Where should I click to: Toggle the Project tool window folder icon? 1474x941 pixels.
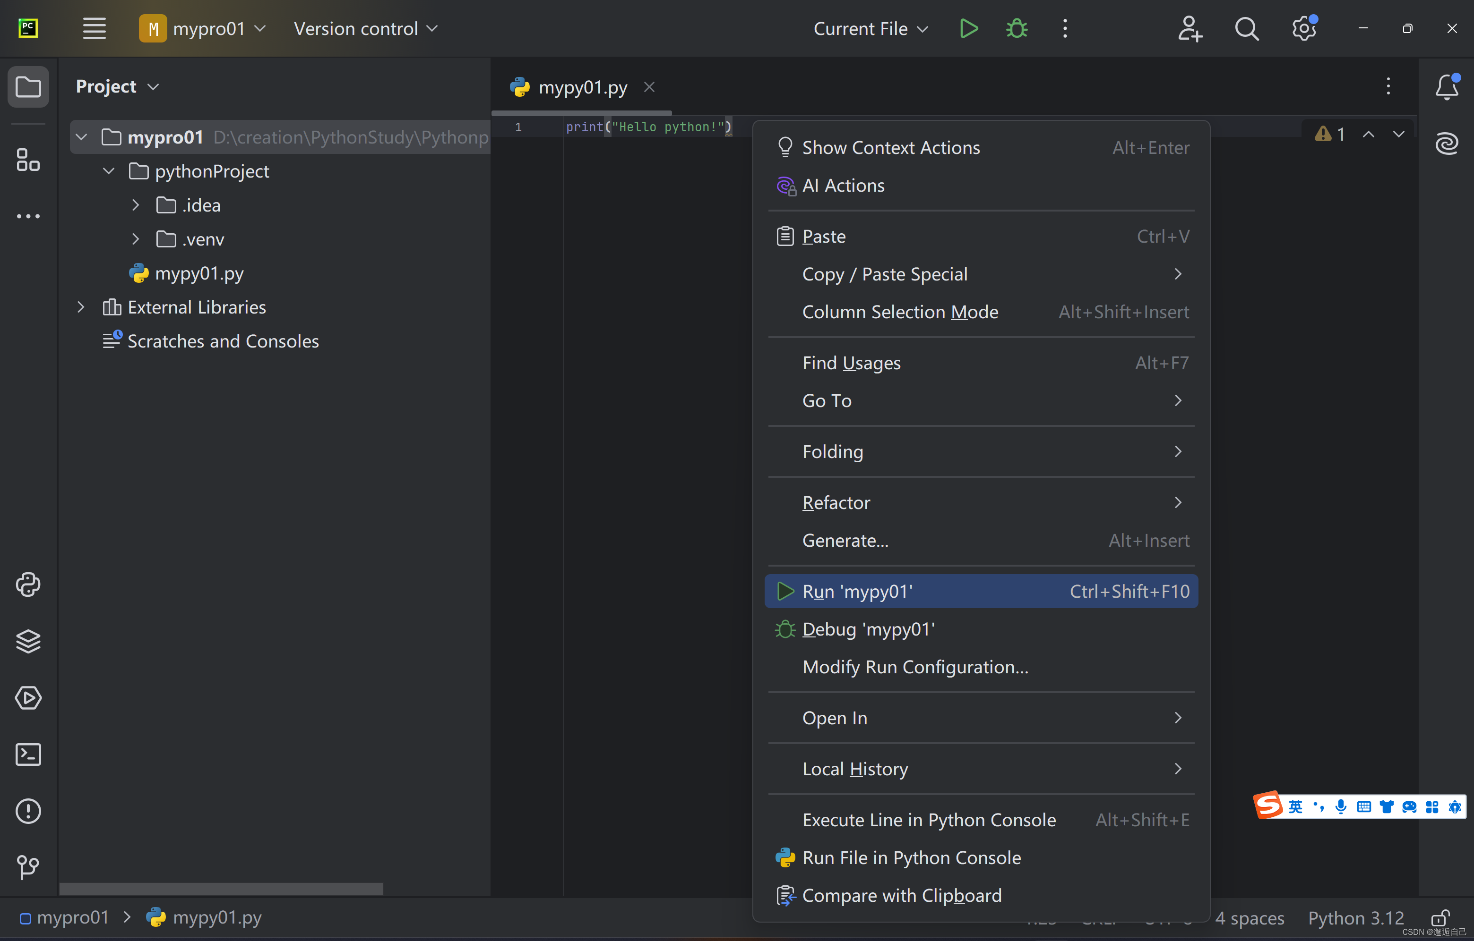(28, 87)
